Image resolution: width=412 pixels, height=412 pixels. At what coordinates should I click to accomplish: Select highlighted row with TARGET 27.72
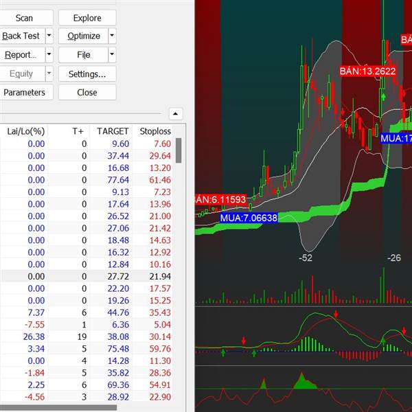pos(87,277)
